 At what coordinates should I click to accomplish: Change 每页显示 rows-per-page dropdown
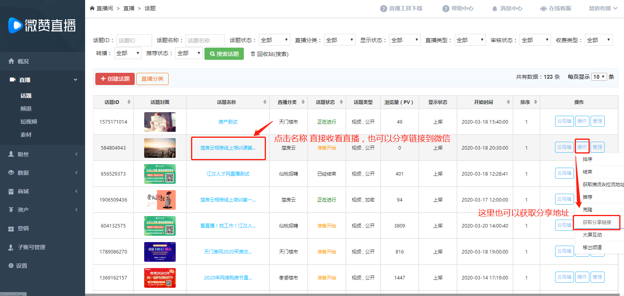[x=599, y=77]
